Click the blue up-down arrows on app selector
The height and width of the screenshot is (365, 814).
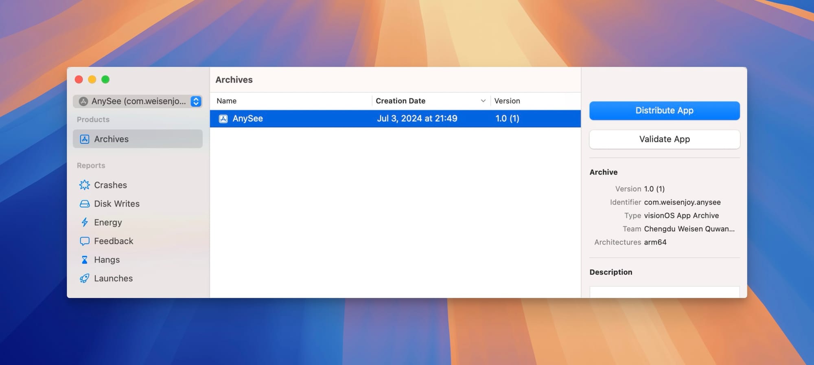[x=196, y=101]
